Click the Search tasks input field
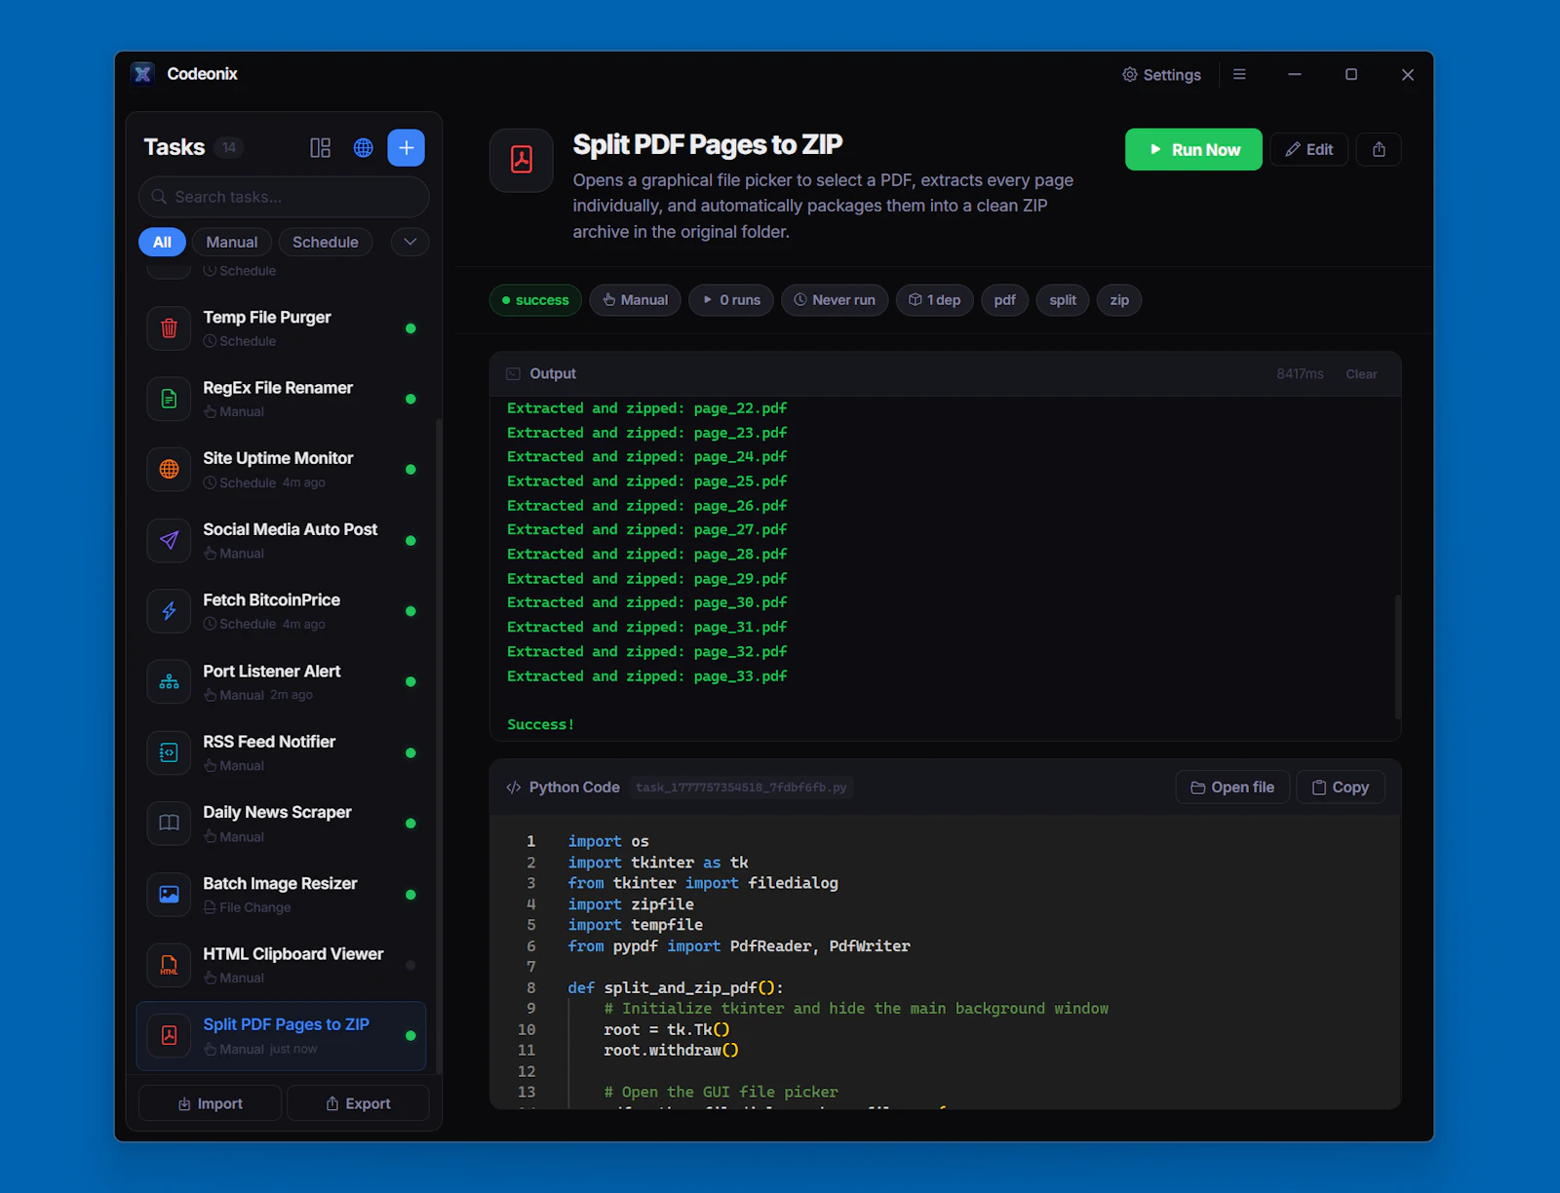The width and height of the screenshot is (1560, 1193). coord(284,197)
